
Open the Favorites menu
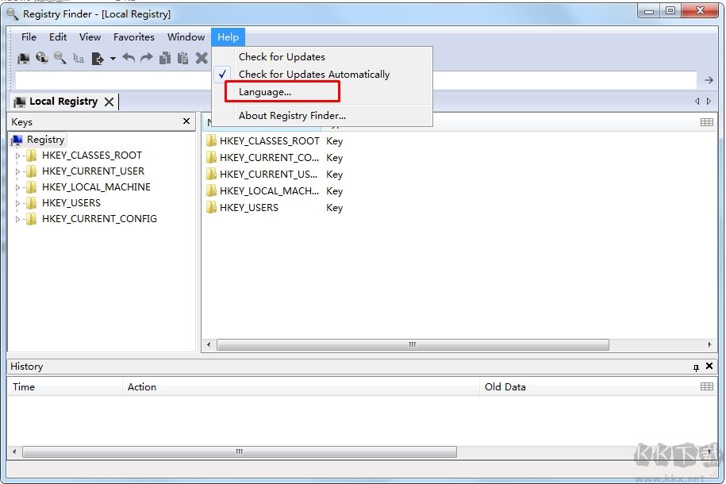click(x=133, y=36)
